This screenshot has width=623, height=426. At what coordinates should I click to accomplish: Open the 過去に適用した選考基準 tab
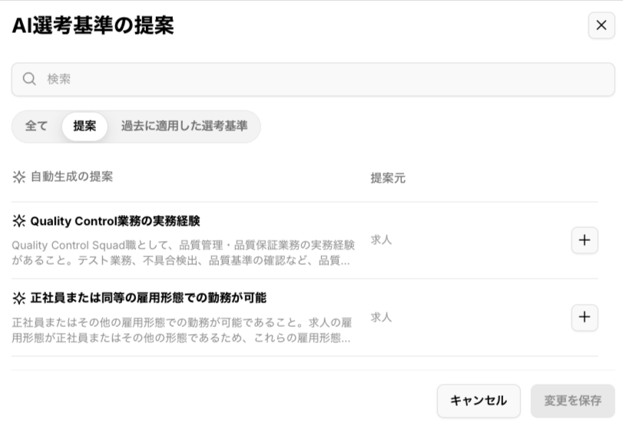tap(184, 127)
